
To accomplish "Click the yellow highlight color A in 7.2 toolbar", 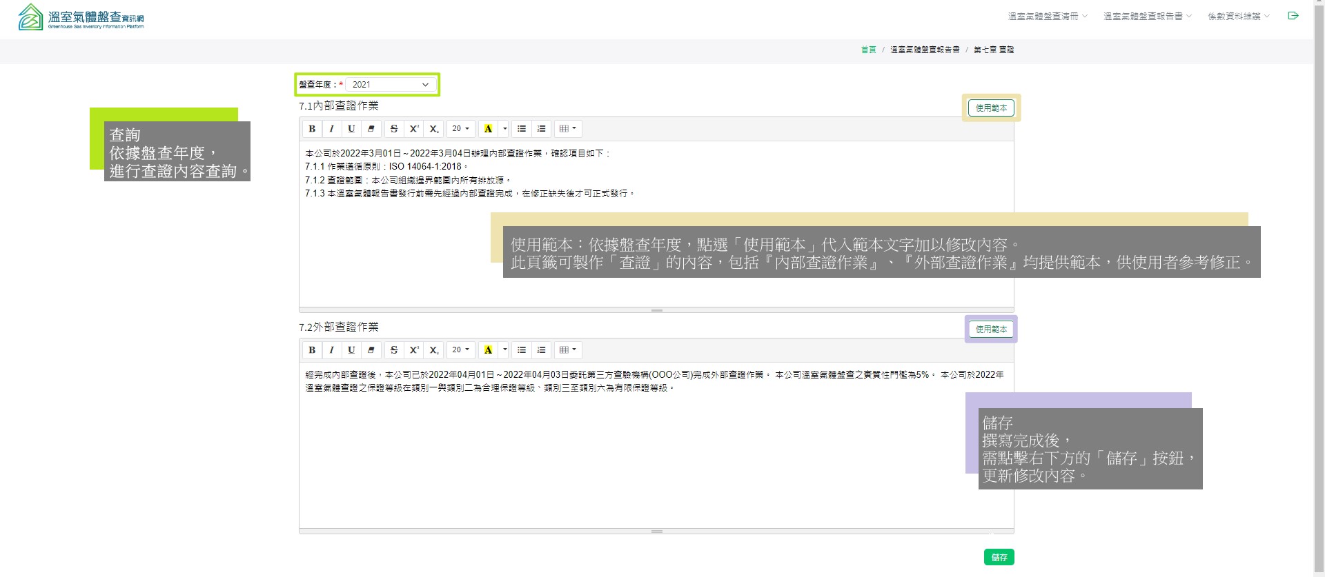I will tap(488, 350).
